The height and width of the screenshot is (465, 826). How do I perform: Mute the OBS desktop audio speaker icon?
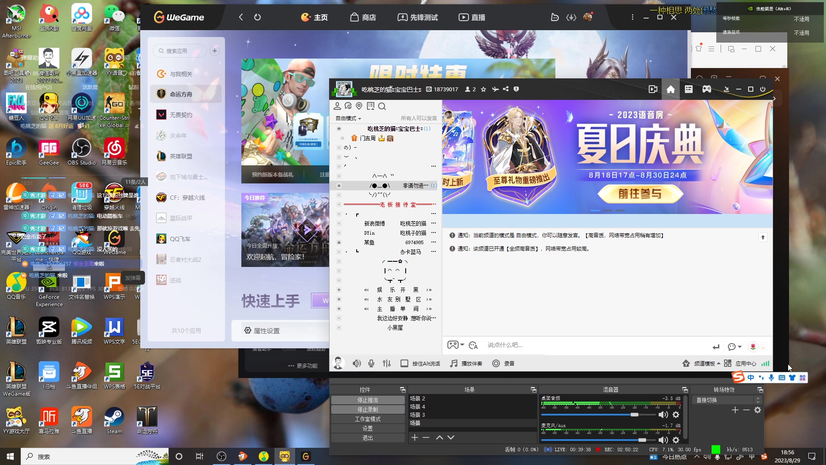pyautogui.click(x=663, y=415)
